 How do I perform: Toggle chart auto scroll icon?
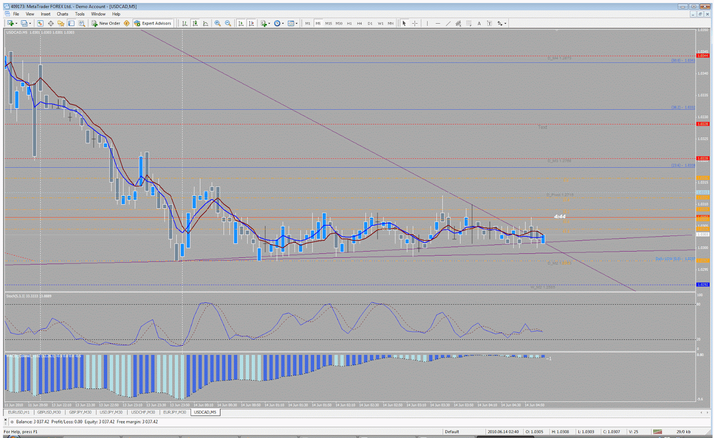(x=241, y=23)
